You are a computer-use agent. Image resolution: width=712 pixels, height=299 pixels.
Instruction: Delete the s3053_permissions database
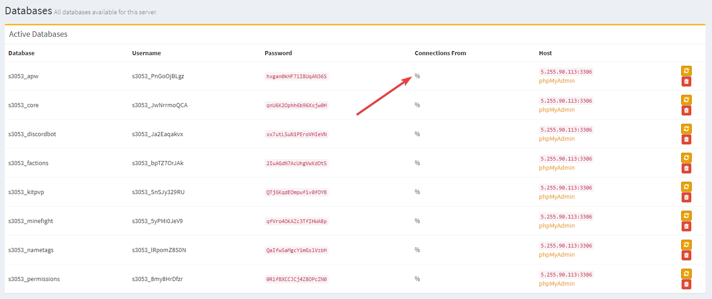pyautogui.click(x=686, y=284)
